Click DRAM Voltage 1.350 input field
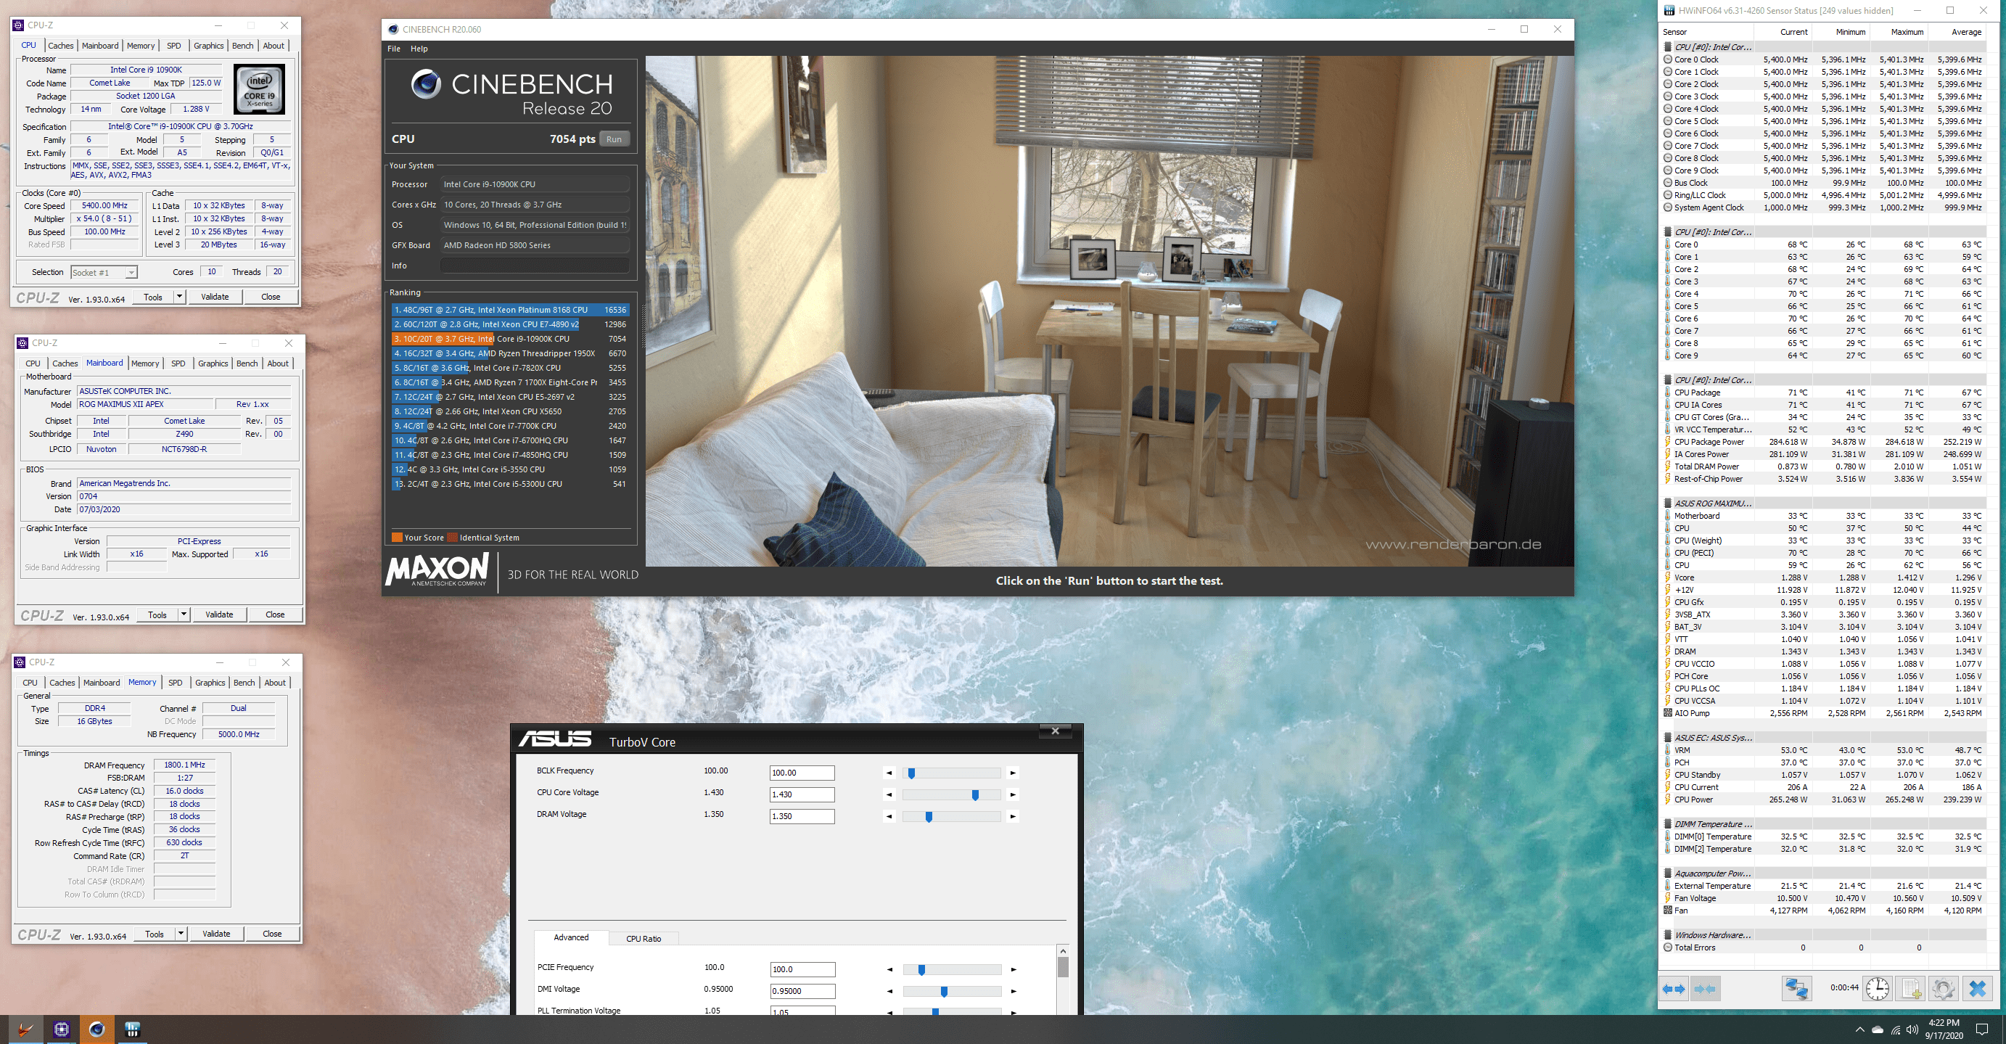The image size is (2006, 1044). [802, 817]
